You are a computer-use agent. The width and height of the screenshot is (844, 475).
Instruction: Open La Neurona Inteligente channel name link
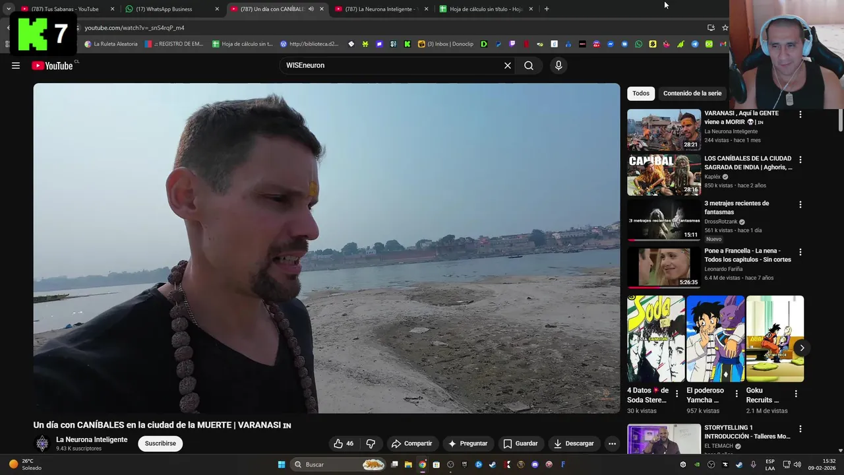pos(92,439)
